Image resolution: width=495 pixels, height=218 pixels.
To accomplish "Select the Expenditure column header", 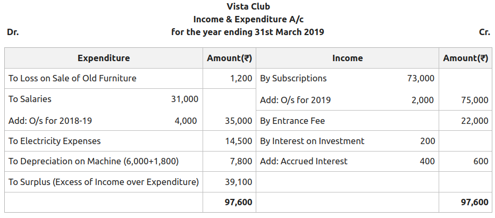I will pos(104,58).
